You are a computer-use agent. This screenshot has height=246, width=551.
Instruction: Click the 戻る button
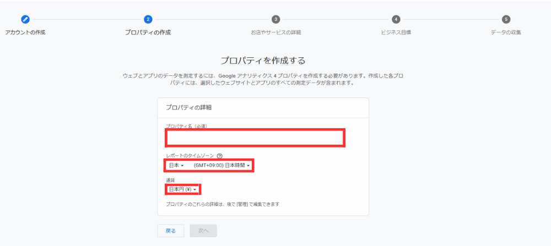click(x=170, y=231)
